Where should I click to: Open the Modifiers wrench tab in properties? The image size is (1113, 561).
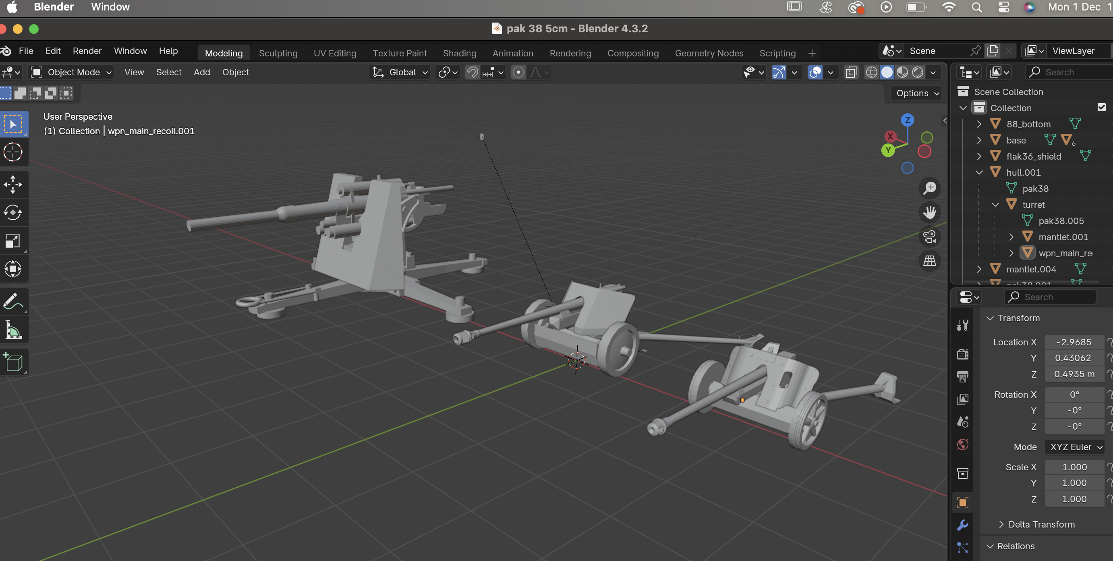point(963,525)
